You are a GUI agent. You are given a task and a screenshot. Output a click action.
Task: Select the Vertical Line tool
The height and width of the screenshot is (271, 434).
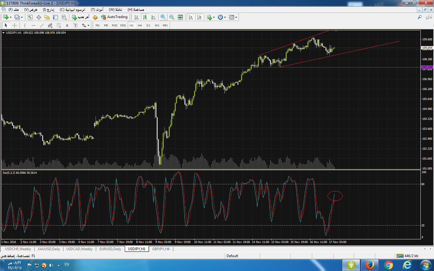click(25, 26)
